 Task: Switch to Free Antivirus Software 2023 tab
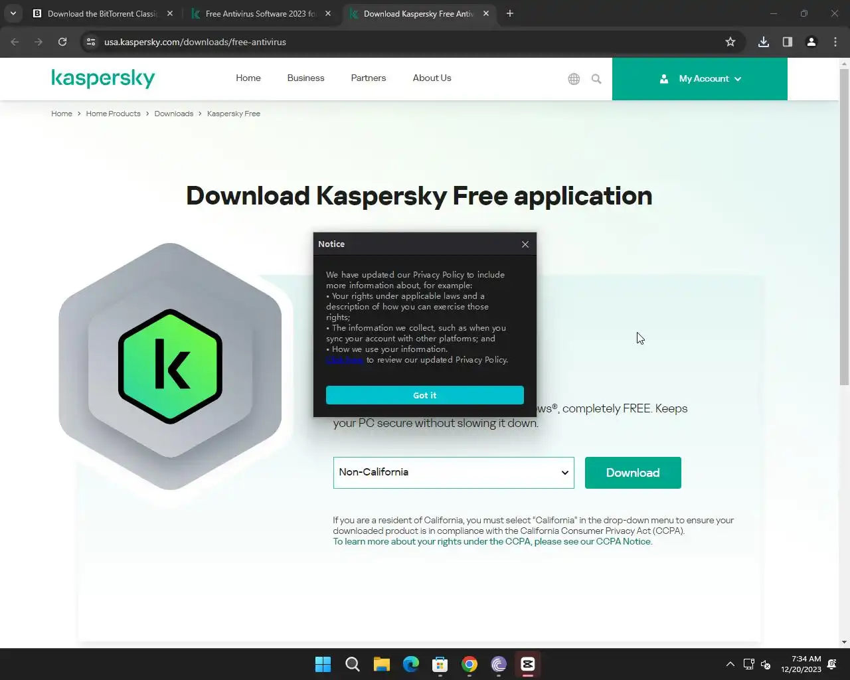tap(260, 13)
